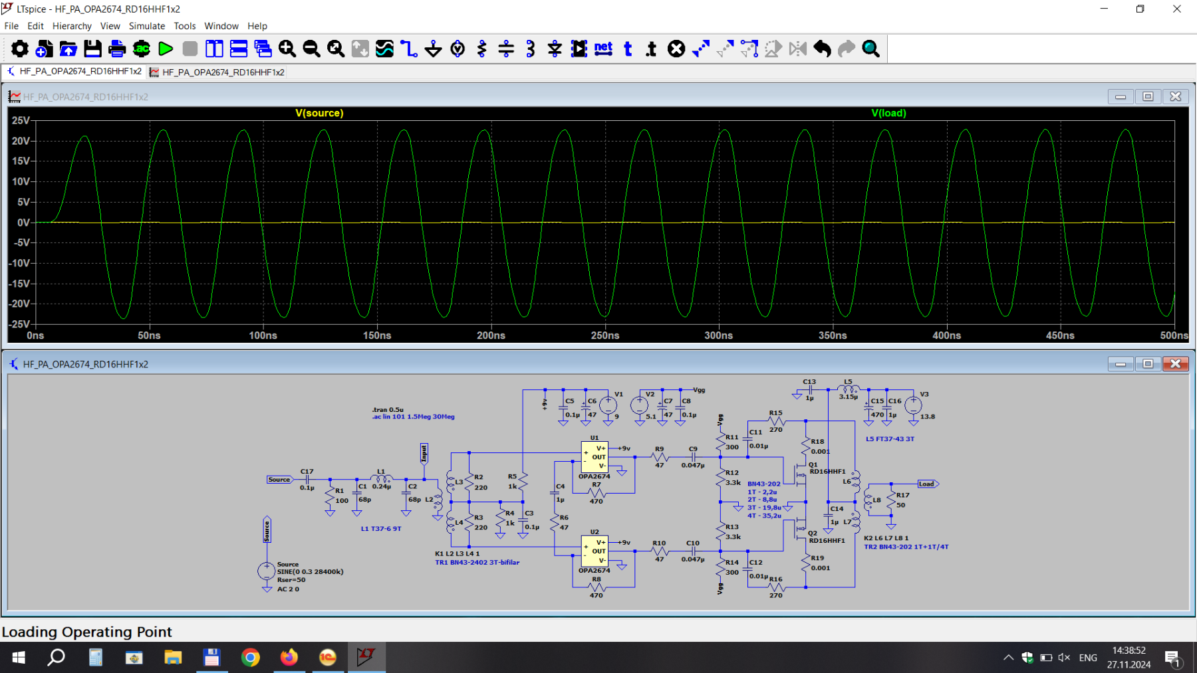Open Windows search from the taskbar

pyautogui.click(x=57, y=658)
